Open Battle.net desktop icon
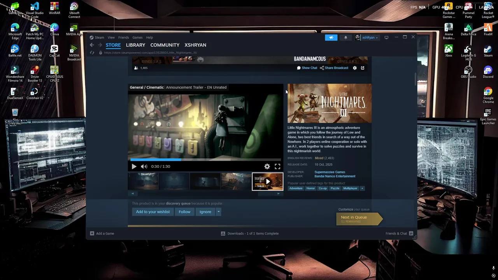Viewport: 498px width, 280px height. [15, 51]
